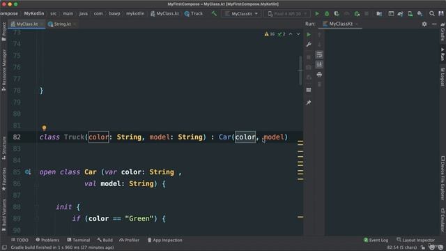Click the fold marker beside line 88 init
446x251 pixels.
pos(37,207)
